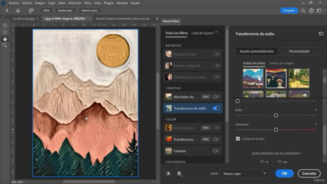
Task: Click the Rellenar pant. button
Action: pos(89,10)
